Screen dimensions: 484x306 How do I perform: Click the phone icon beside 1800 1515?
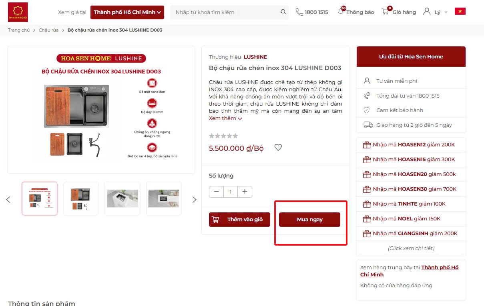pos(299,12)
